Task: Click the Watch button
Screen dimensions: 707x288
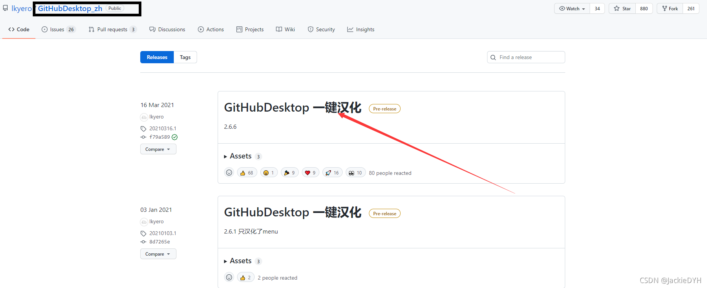Action: pyautogui.click(x=572, y=8)
